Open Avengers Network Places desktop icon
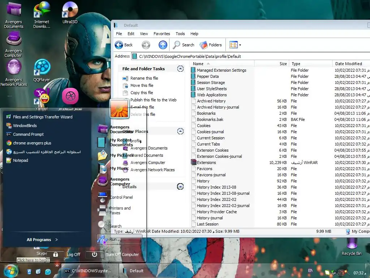The image size is (370, 278). tap(13, 73)
